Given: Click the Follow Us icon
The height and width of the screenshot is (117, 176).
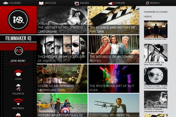Looking at the screenshot, I should tap(18, 87).
